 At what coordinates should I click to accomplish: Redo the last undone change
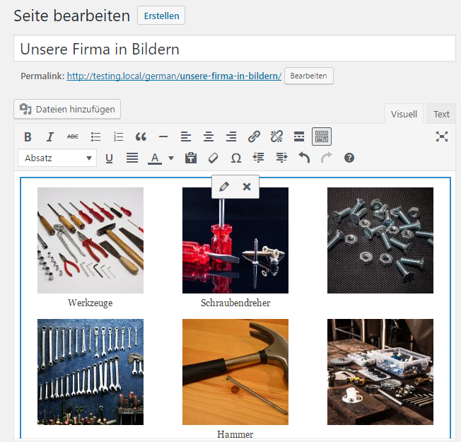pyautogui.click(x=327, y=158)
